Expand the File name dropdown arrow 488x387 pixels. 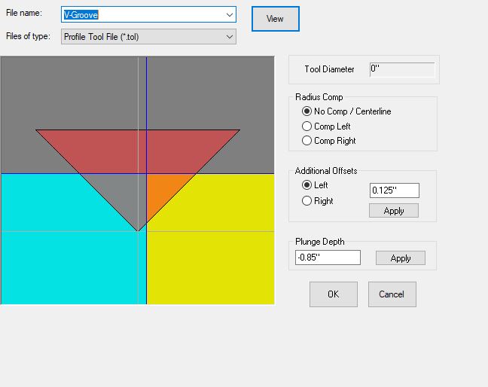[229, 14]
